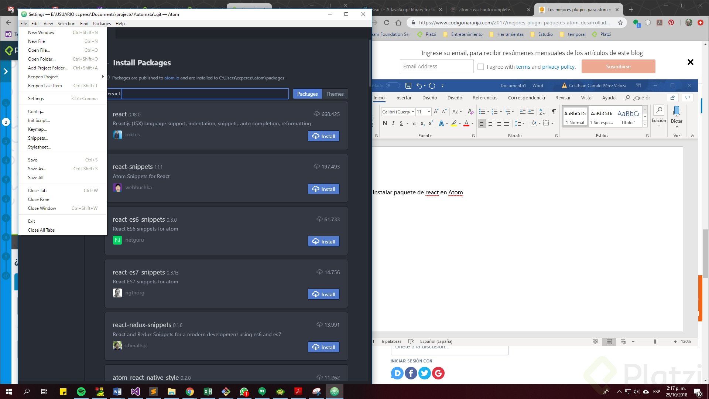Sign in with the Twitter icon
709x399 pixels.
click(425, 373)
